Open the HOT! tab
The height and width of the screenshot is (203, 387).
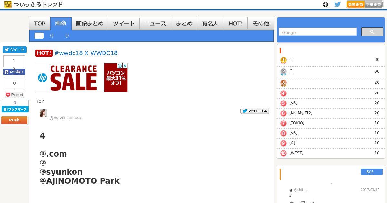(x=235, y=24)
